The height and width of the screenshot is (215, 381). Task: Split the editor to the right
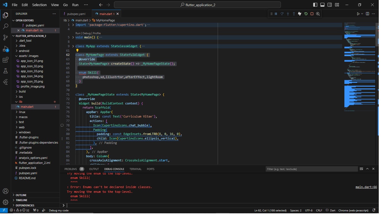tap(367, 14)
